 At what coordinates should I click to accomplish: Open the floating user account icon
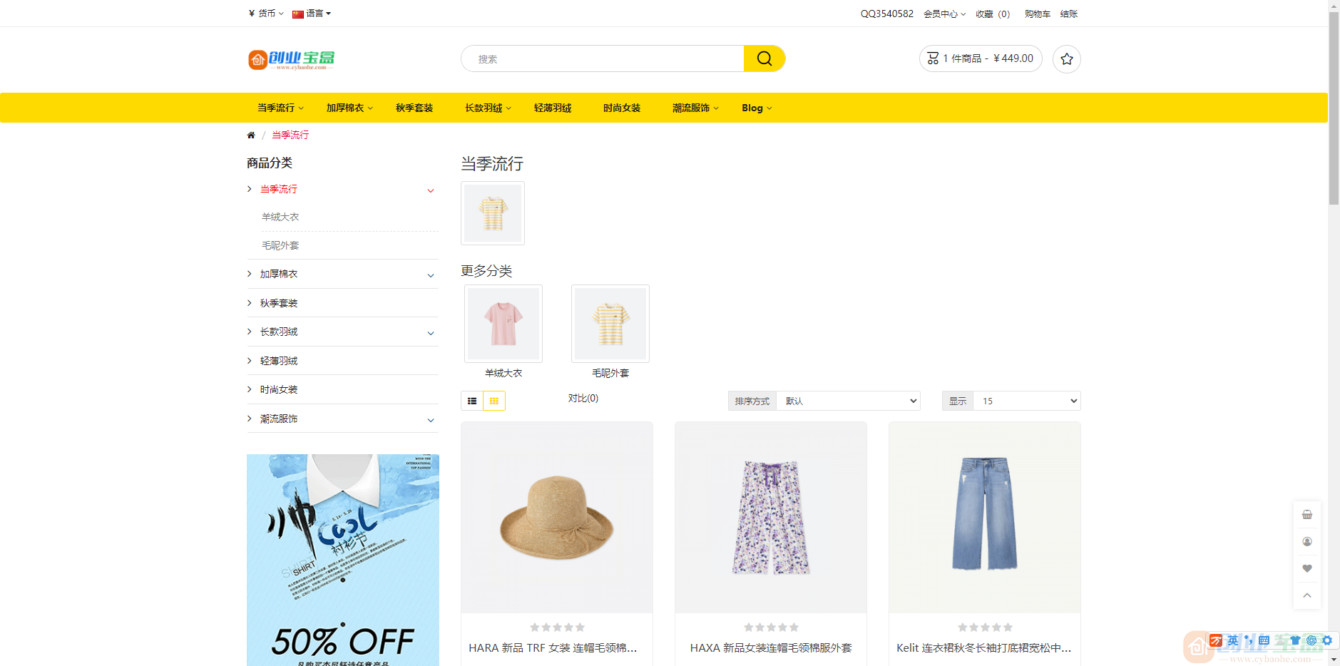pos(1306,542)
